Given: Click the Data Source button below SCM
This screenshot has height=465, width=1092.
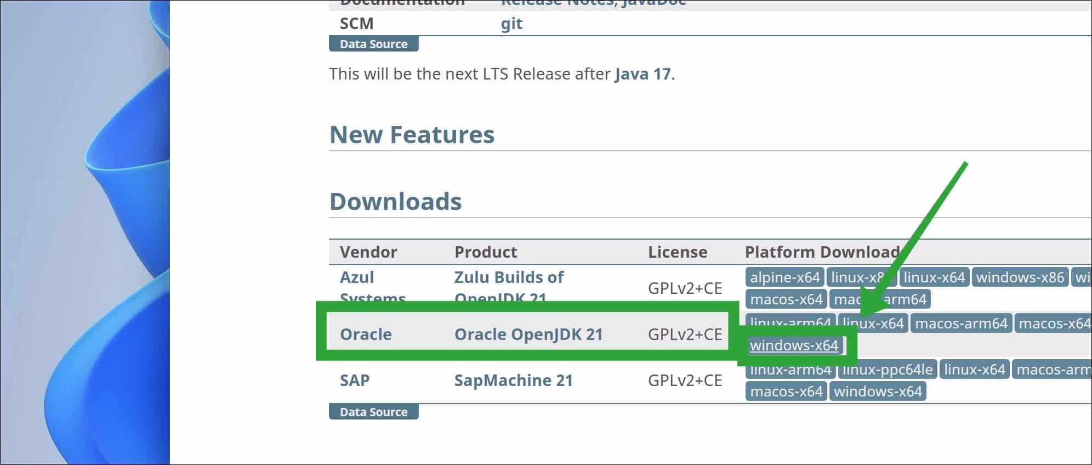Looking at the screenshot, I should pyautogui.click(x=373, y=44).
